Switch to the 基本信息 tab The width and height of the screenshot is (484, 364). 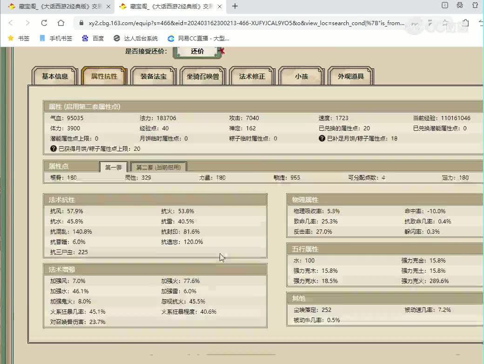54,76
